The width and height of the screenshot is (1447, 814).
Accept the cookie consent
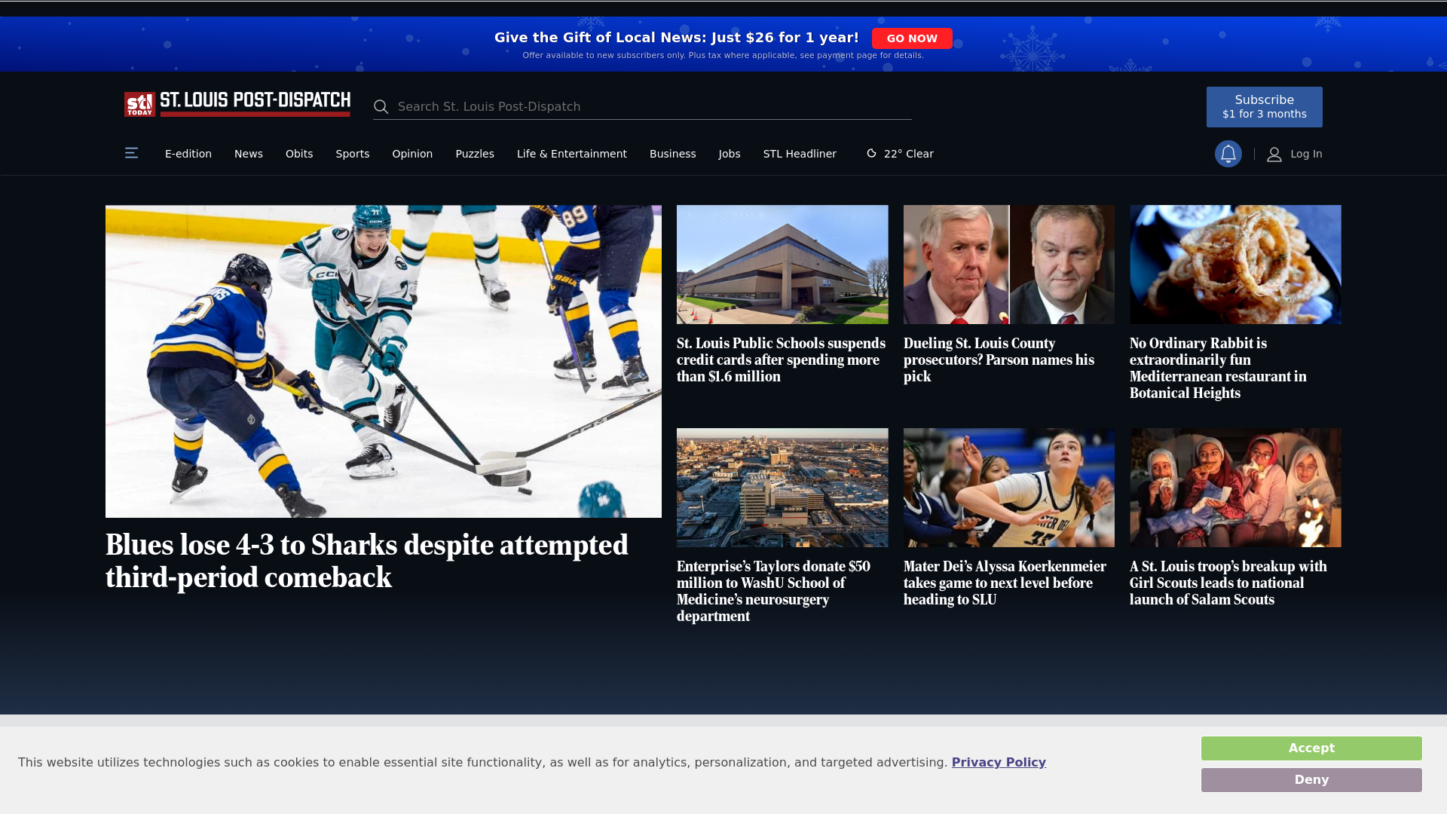[1311, 748]
